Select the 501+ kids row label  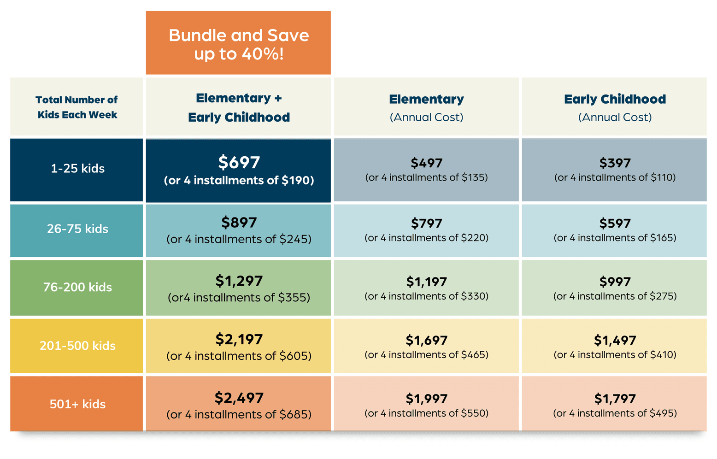(x=77, y=404)
